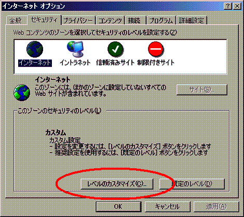
Task: Switch to the プログラム tab
Action: (161, 21)
